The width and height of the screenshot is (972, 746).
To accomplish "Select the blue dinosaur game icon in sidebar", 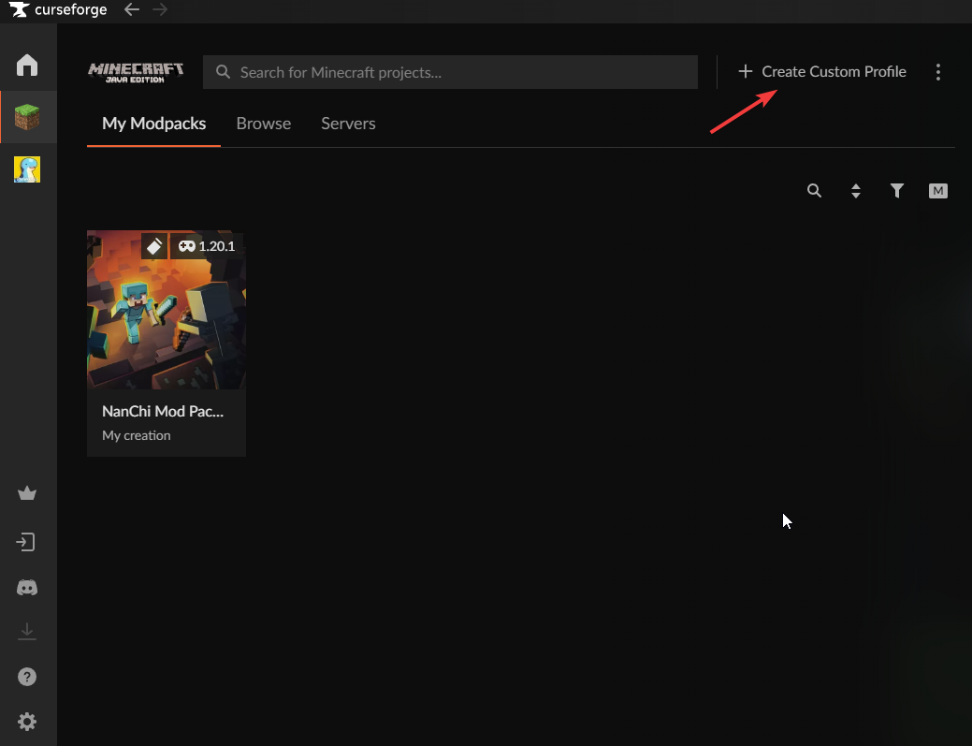I will tap(27, 169).
